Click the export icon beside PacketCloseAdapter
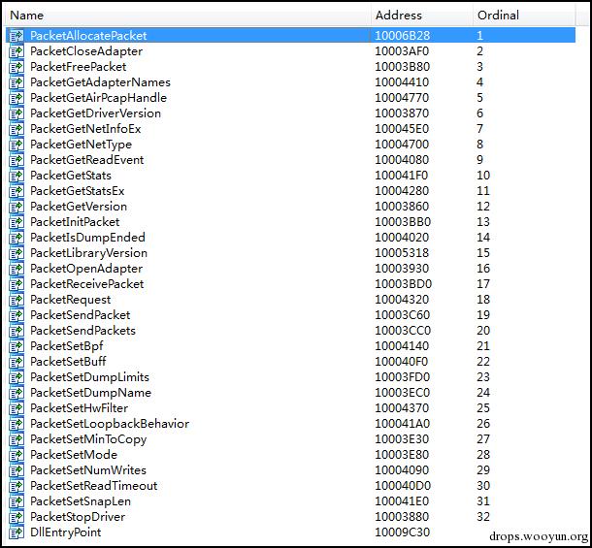592x548 pixels. 16,51
